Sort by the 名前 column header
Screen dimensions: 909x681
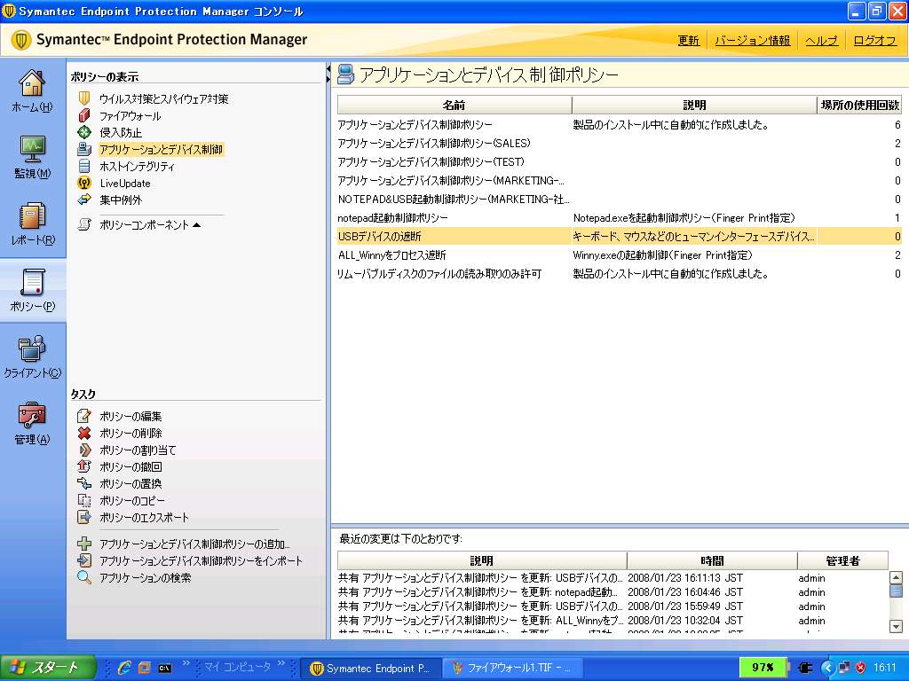pyautogui.click(x=454, y=105)
